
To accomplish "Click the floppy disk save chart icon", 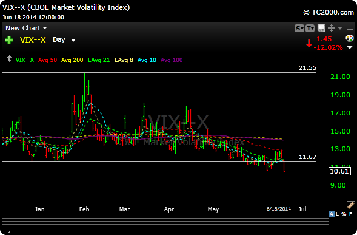I will (x=321, y=28).
